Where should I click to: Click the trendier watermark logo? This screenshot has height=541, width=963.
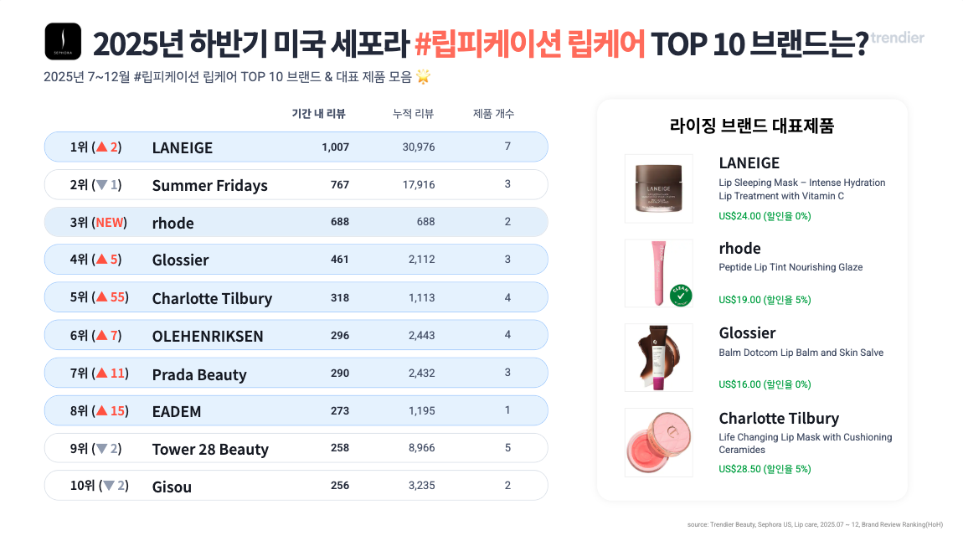[897, 38]
